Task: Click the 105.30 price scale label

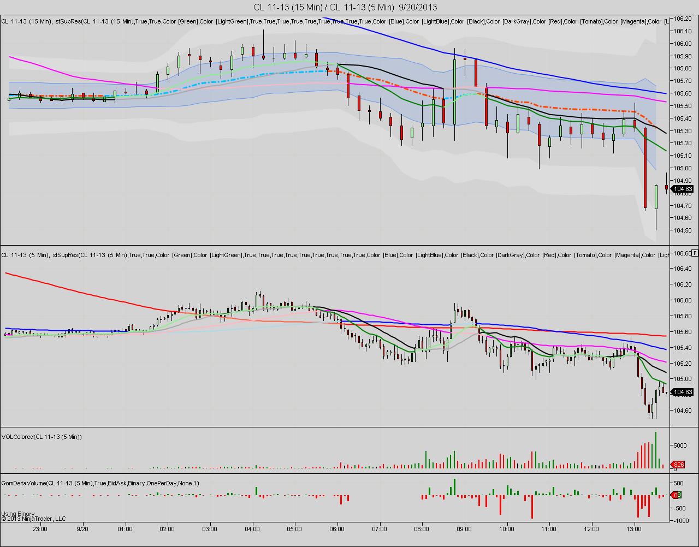Action: [683, 130]
